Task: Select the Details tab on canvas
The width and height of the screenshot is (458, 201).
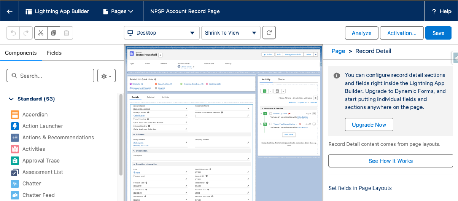Action: (135, 97)
